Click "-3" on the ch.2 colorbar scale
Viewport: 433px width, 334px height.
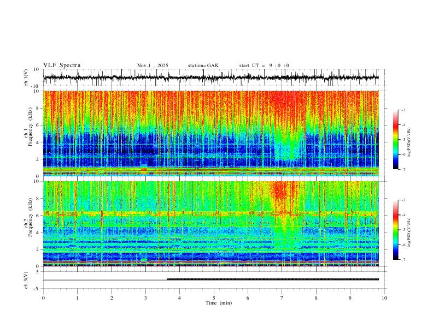click(x=403, y=200)
